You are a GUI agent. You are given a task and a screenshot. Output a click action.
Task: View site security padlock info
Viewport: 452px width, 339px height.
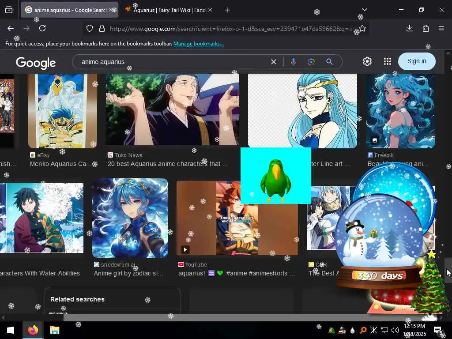[102, 29]
